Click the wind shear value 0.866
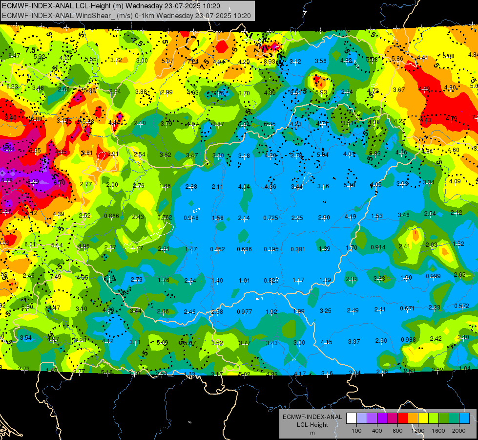The height and width of the screenshot is (440, 478). 112,216
